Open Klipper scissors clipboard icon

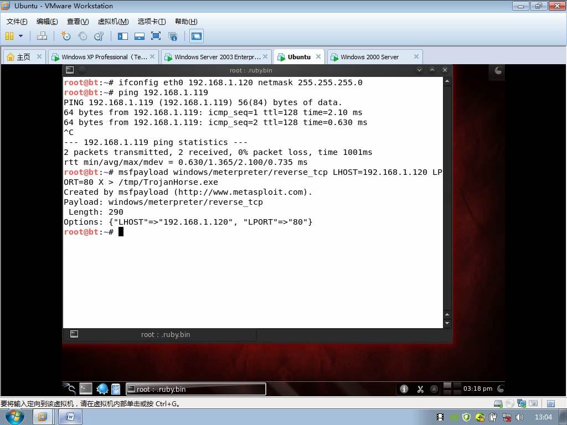click(420, 389)
